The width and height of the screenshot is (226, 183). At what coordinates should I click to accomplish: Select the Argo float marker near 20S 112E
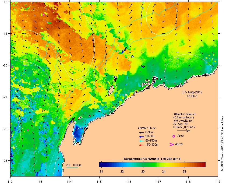pyautogui.click(x=12, y=67)
